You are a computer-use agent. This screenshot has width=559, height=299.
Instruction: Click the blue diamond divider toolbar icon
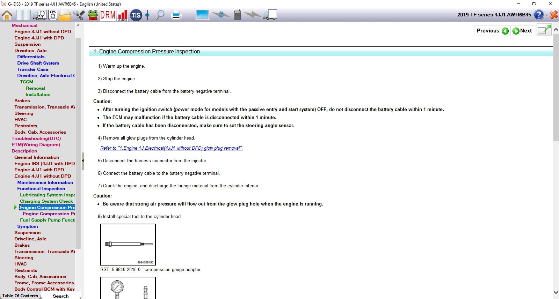click(147, 15)
